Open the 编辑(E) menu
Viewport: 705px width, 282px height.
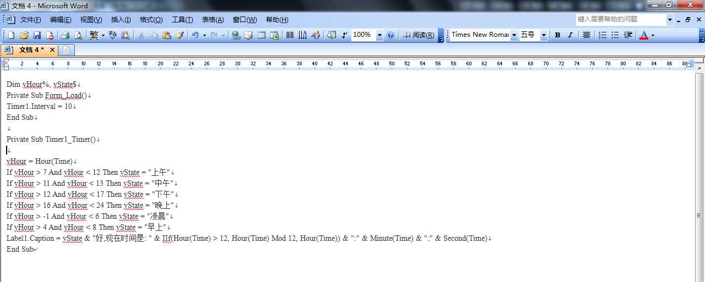(61, 19)
